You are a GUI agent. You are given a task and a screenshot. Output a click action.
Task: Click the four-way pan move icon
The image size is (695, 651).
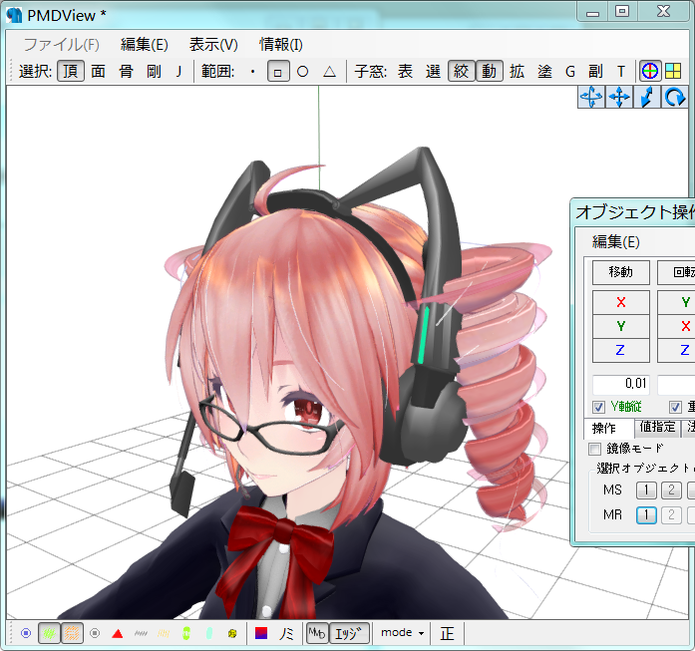coord(619,97)
